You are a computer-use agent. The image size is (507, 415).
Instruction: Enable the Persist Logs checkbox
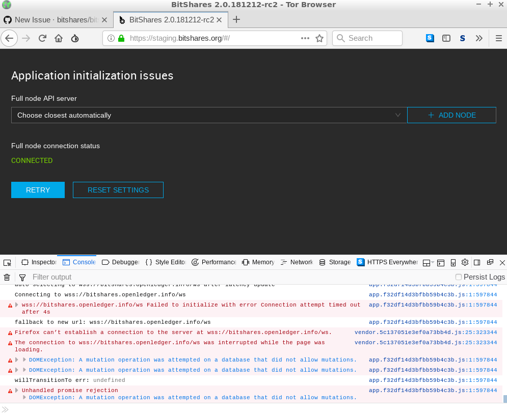coord(458,277)
